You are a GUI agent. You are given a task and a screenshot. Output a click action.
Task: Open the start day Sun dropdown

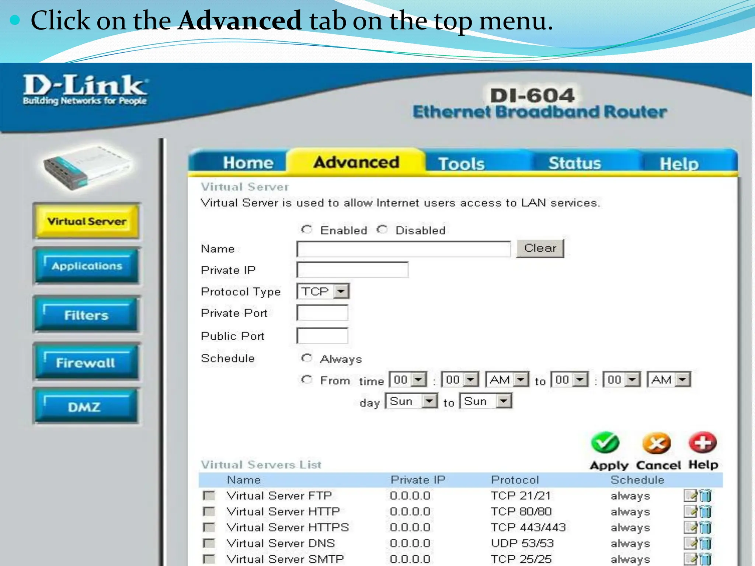click(x=411, y=401)
